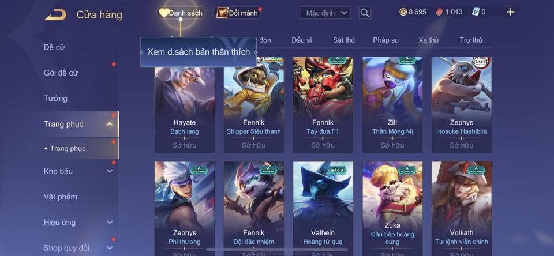Tap the golden back arrow icon
Screen dimensions: 554x256
55,15
